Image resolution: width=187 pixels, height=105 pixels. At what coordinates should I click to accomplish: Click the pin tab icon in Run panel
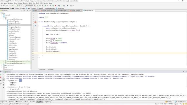tap(1, 84)
